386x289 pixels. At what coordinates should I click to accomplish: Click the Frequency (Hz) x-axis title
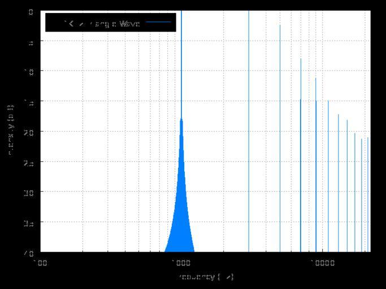click(x=206, y=277)
